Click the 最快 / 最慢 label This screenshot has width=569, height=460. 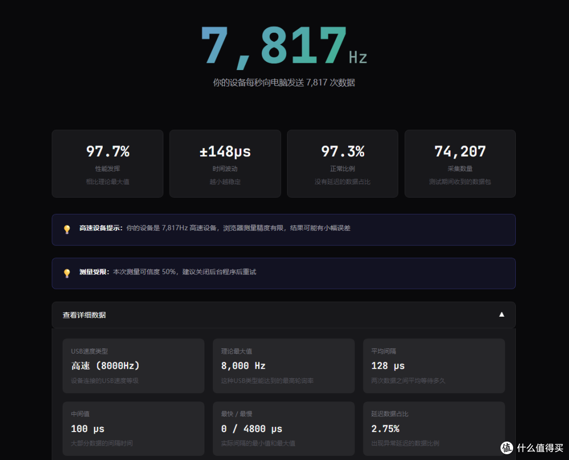[237, 414]
